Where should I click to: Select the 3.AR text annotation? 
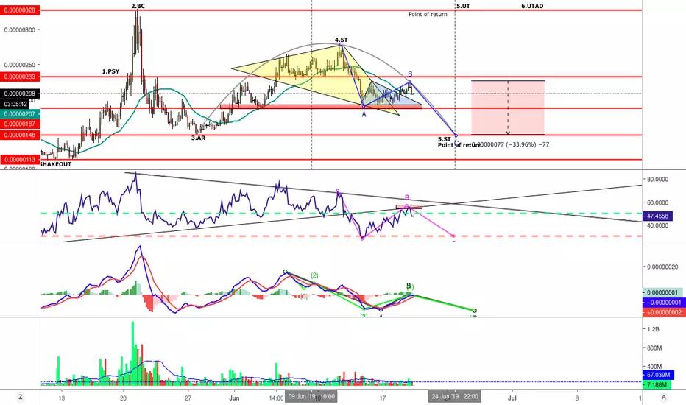[198, 138]
